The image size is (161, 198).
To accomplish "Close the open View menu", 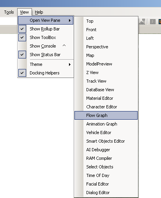I will tap(25, 12).
